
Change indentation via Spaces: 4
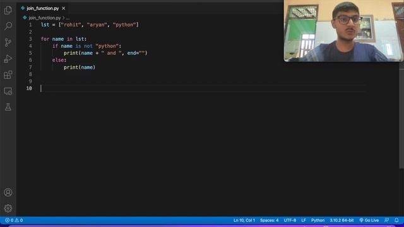(x=270, y=220)
